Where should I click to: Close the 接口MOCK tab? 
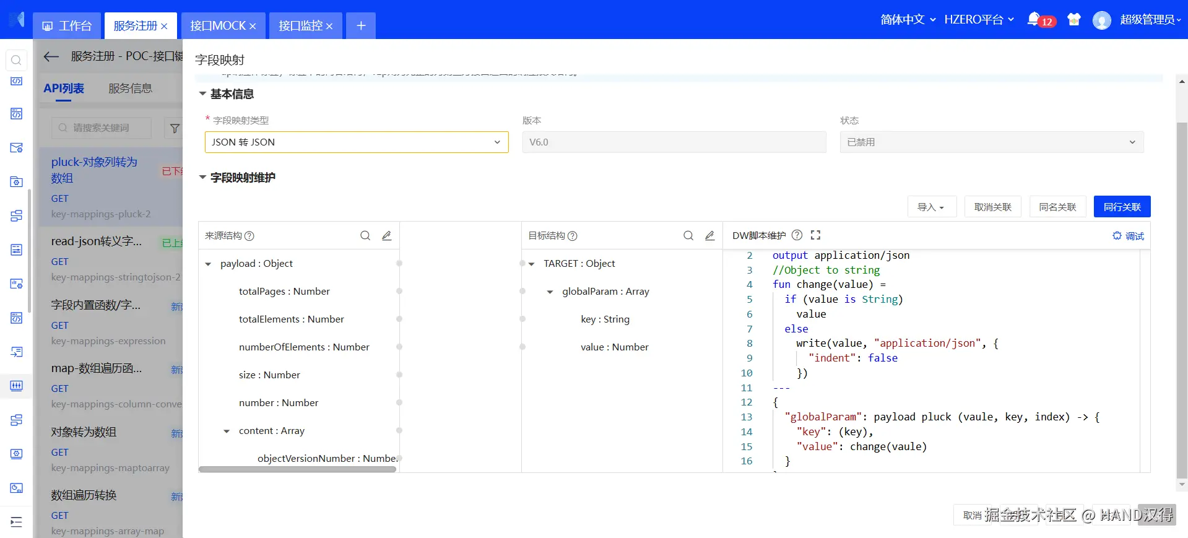pyautogui.click(x=253, y=26)
